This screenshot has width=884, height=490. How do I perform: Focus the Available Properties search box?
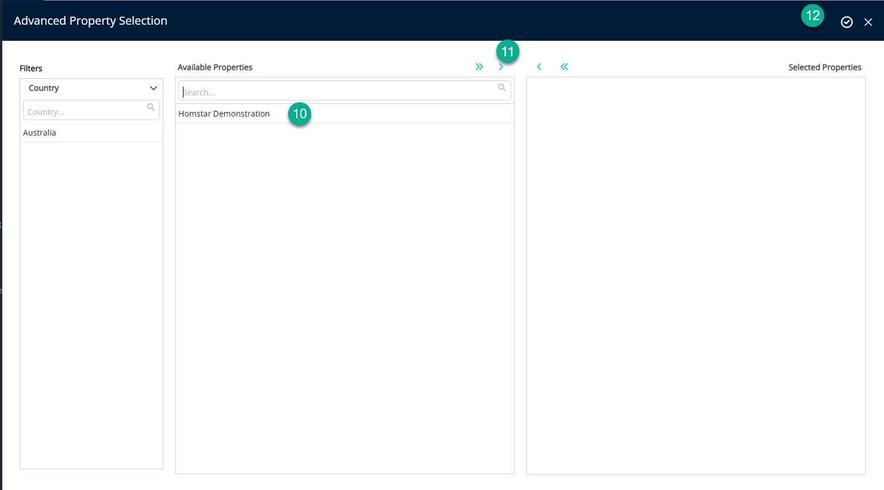336,92
